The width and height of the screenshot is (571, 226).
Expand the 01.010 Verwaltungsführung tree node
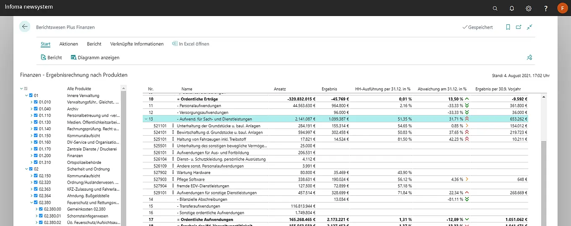click(31, 102)
